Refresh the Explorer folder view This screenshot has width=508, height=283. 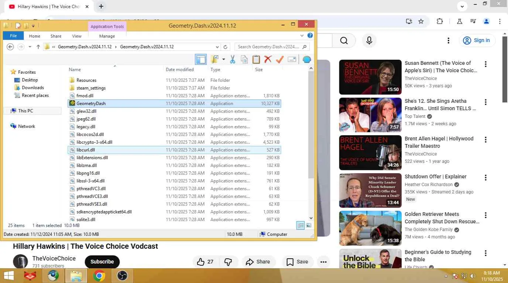(x=226, y=47)
